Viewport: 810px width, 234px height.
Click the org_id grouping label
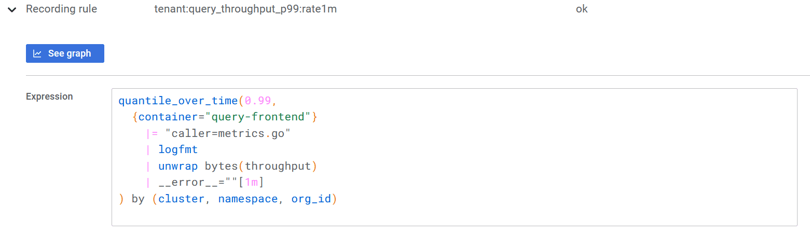(x=311, y=199)
